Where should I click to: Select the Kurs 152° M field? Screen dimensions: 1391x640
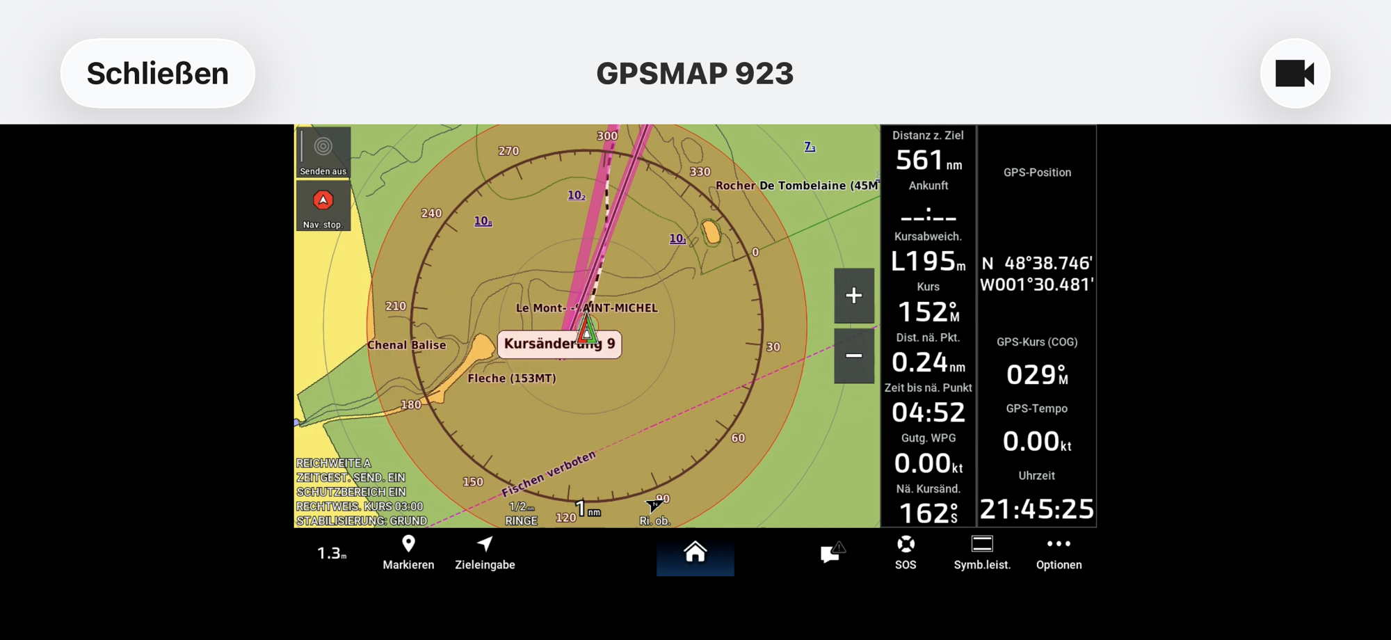point(928,303)
